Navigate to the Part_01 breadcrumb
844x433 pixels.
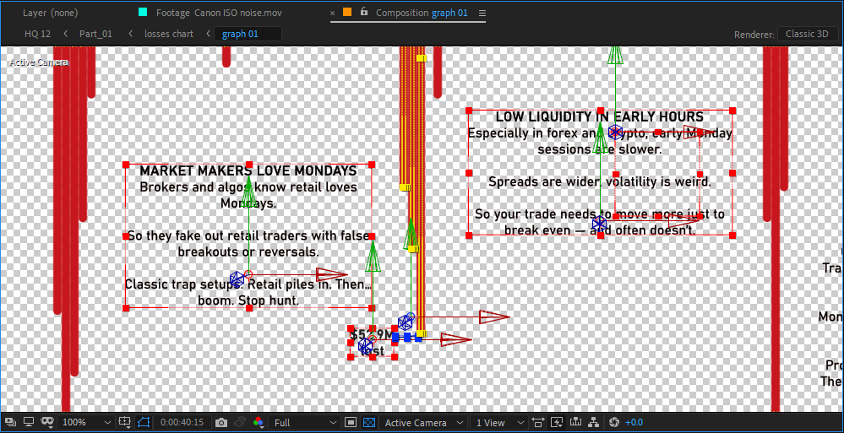(x=95, y=34)
